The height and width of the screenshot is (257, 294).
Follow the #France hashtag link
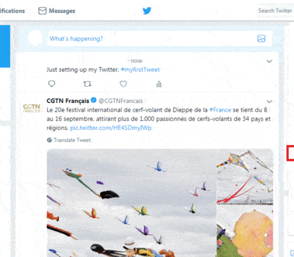click(x=220, y=110)
